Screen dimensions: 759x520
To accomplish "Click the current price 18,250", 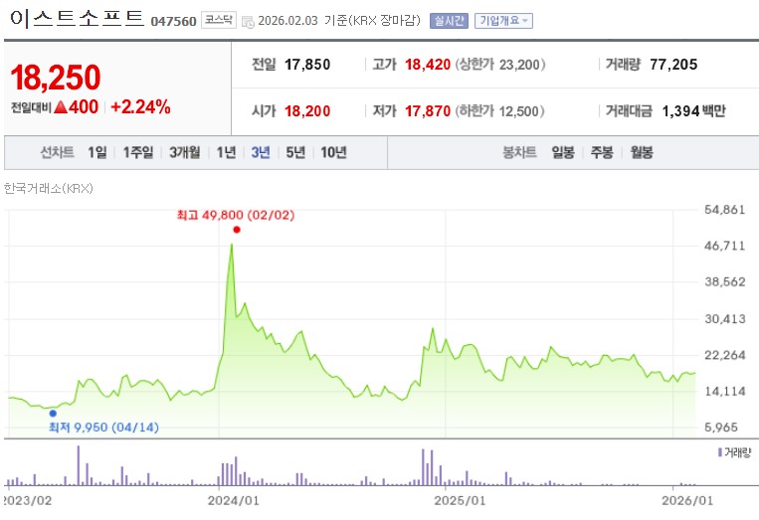I will point(56,78).
